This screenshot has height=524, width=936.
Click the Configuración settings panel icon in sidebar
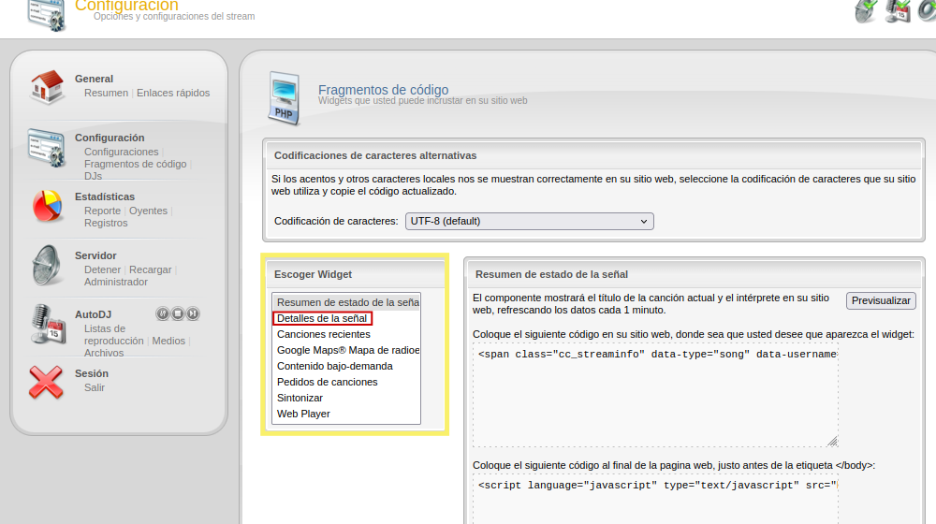46,146
